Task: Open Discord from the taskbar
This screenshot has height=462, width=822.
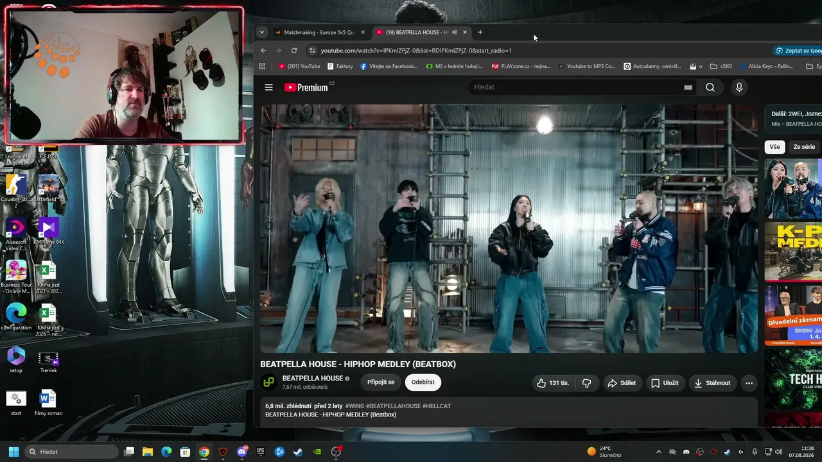Action: pyautogui.click(x=242, y=452)
